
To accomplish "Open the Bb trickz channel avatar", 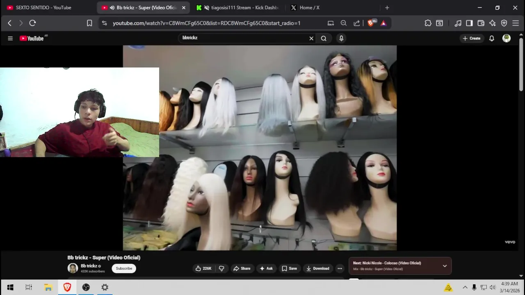I will tap(73, 268).
